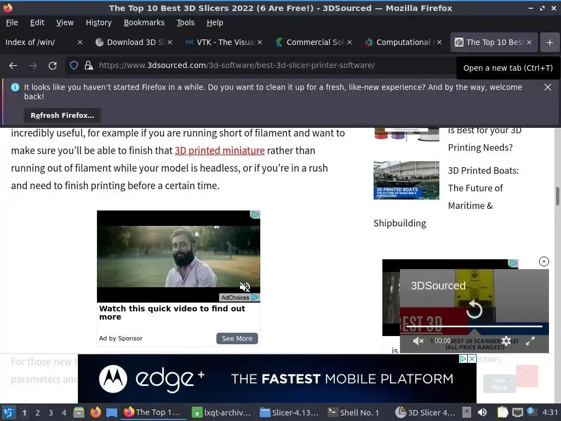The height and width of the screenshot is (421, 561).
Task: Go back to the previous page
Action: click(13, 66)
